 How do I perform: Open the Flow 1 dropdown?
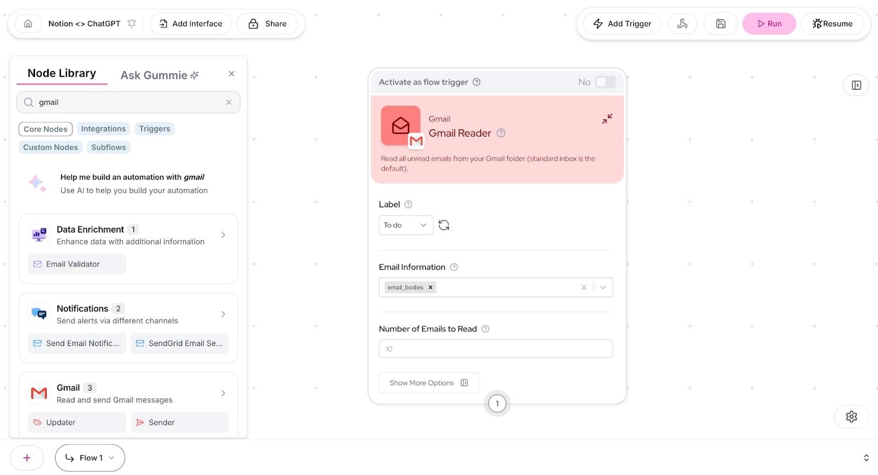(x=90, y=457)
